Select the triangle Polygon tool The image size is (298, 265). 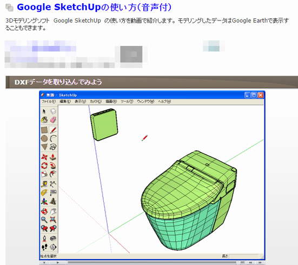point(44,147)
